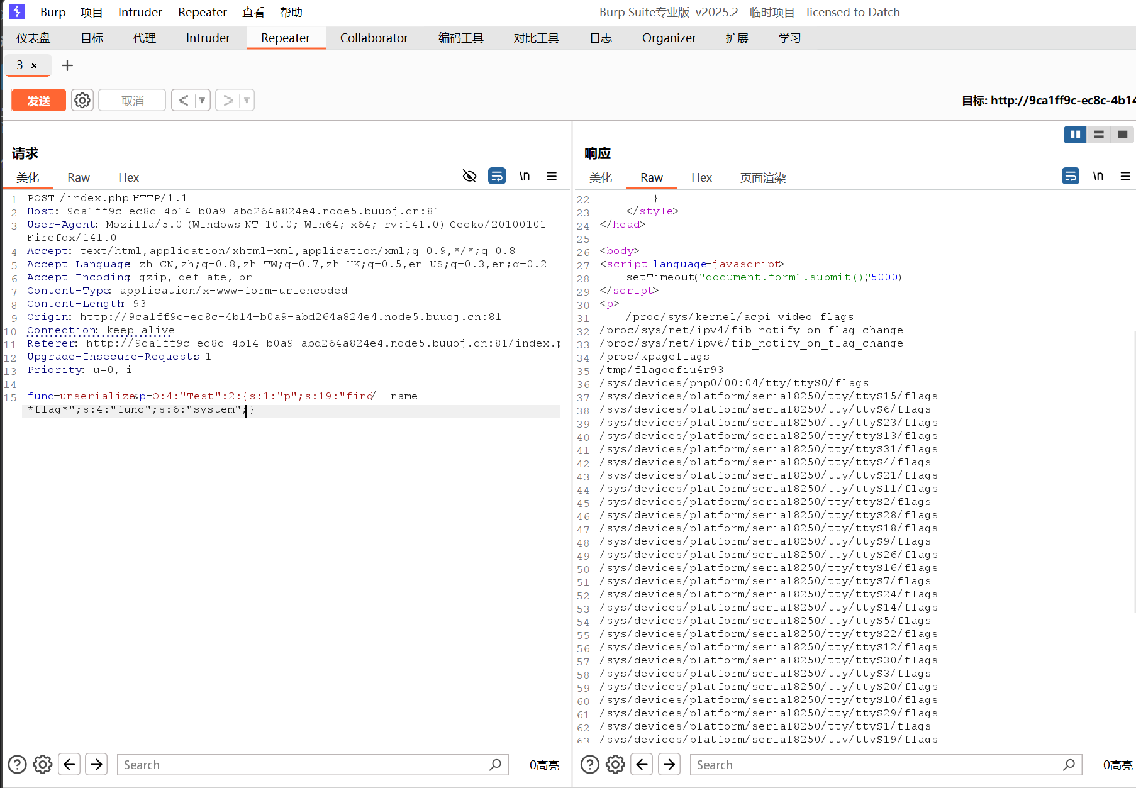This screenshot has width=1136, height=788.
Task: Switch to side-by-side split layout
Action: click(x=1075, y=135)
